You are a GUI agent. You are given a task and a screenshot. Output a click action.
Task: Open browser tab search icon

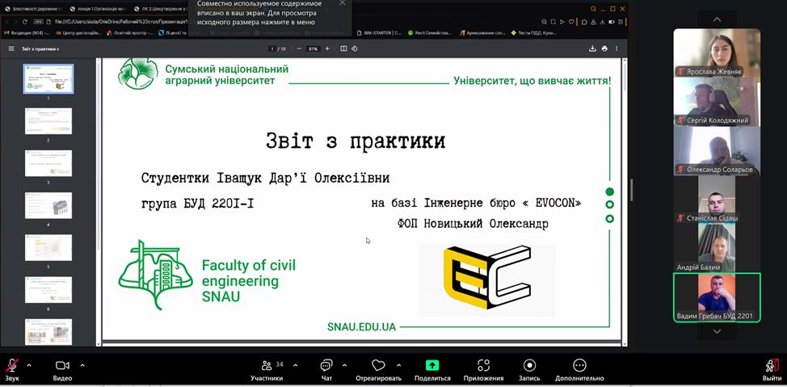coord(593,9)
